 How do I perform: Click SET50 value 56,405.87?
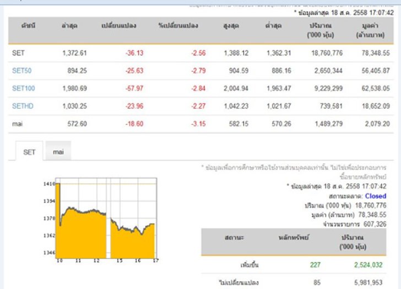(376, 71)
